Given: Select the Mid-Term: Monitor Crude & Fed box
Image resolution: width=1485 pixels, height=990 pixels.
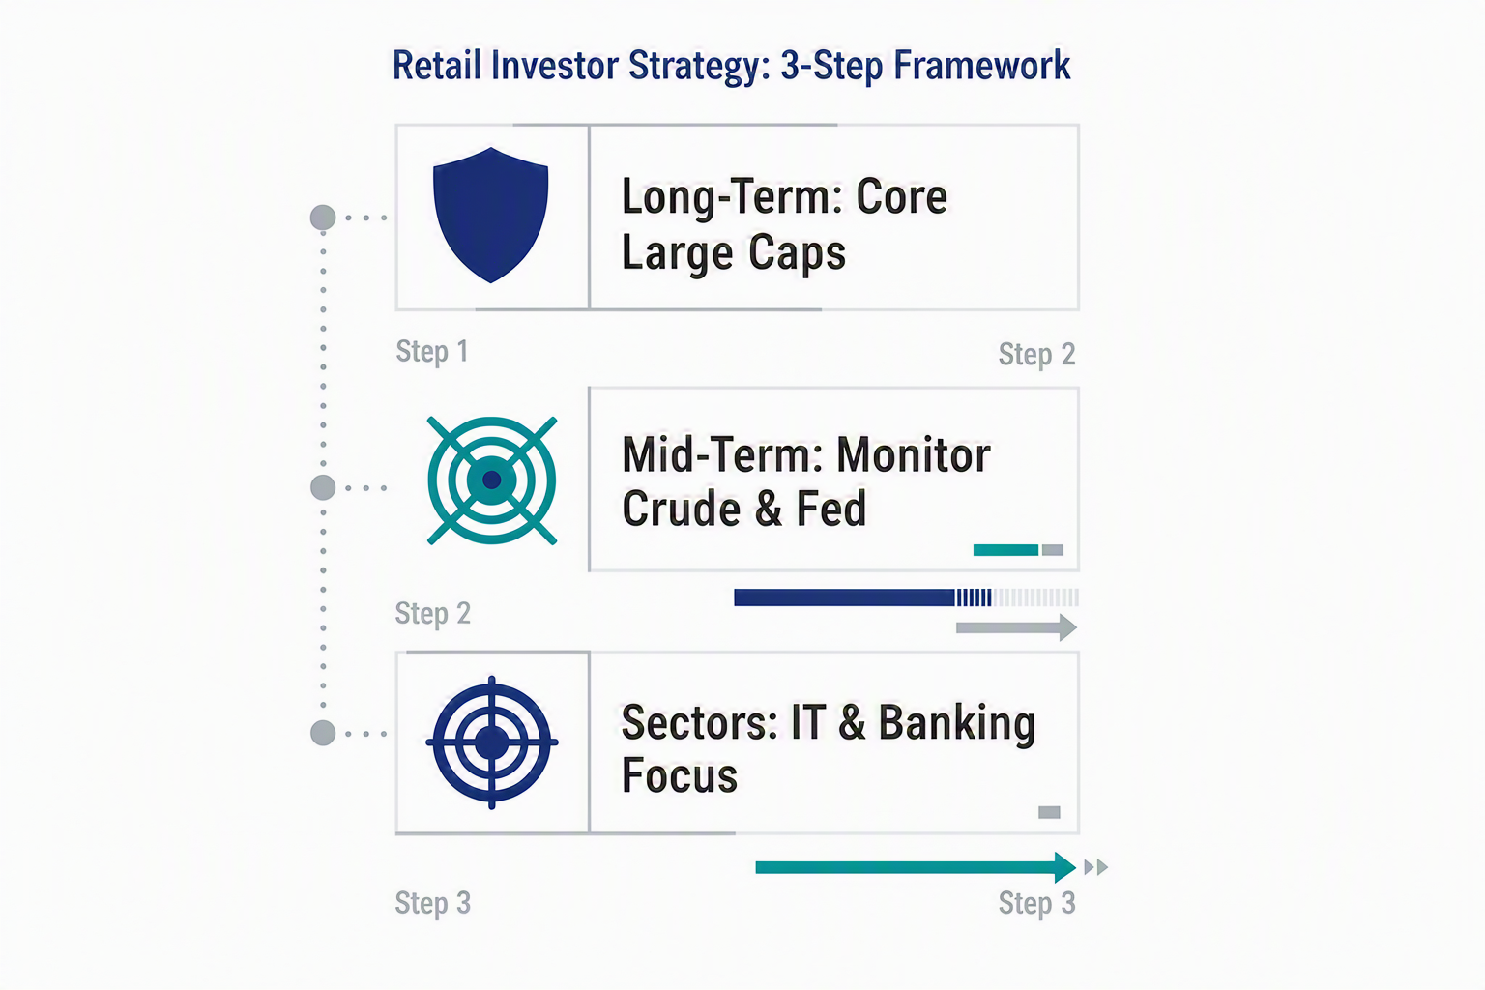Looking at the screenshot, I should (x=834, y=480).
